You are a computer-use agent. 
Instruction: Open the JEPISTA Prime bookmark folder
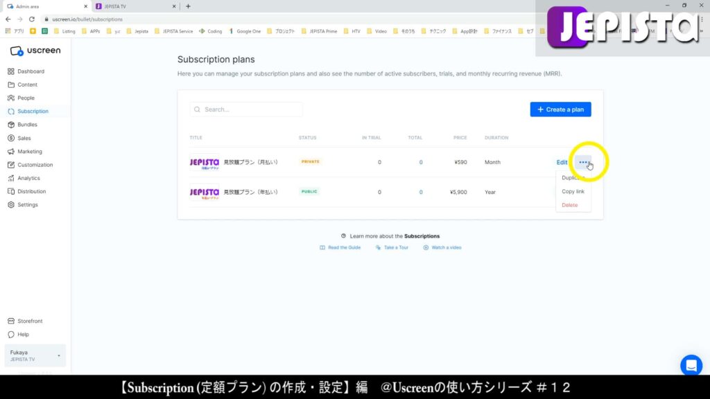coord(319,31)
